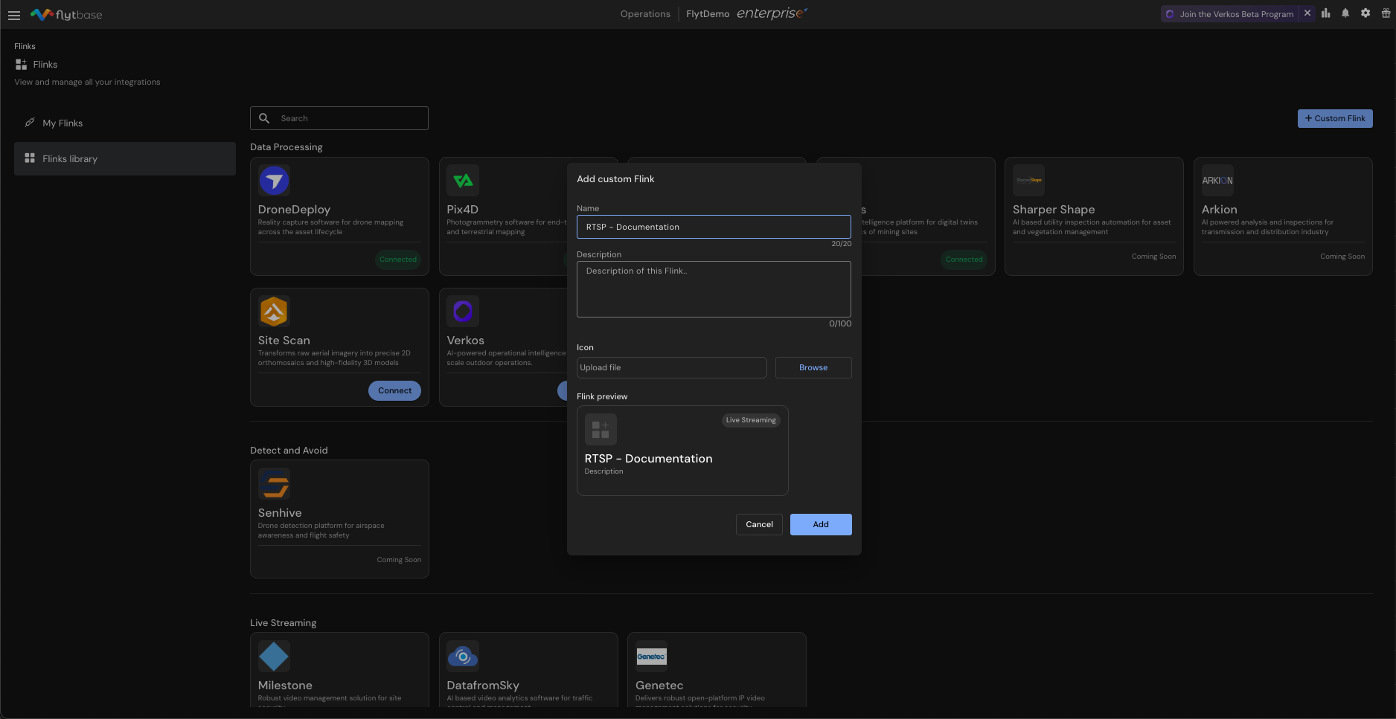Click the Site Scan logo icon

274,312
